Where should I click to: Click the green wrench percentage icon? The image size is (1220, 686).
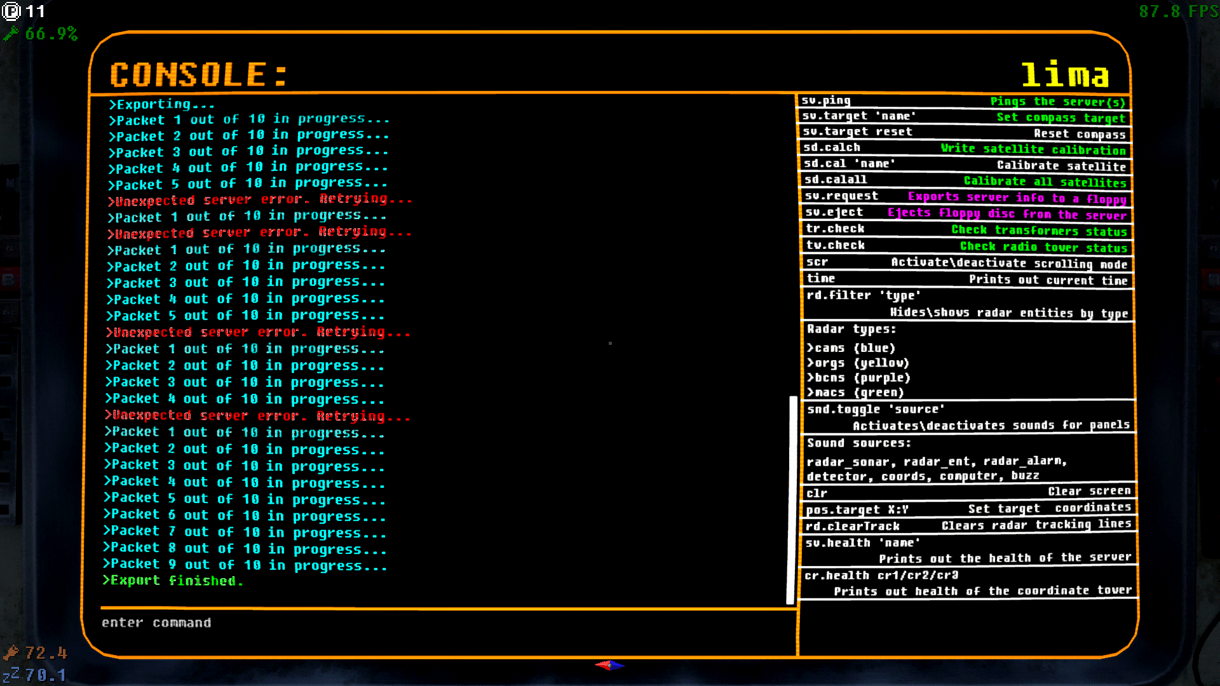[x=11, y=34]
